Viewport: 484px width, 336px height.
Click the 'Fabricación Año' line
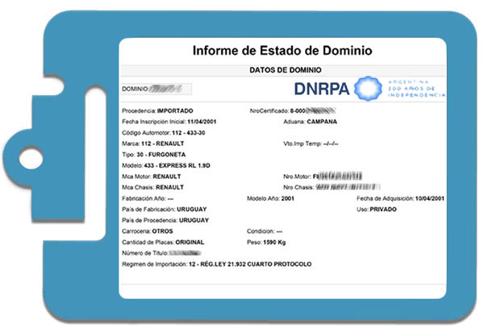pyautogui.click(x=148, y=198)
